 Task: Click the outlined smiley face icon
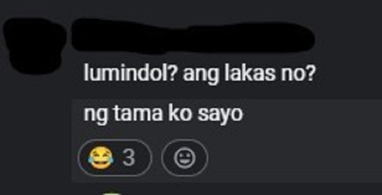click(x=185, y=158)
